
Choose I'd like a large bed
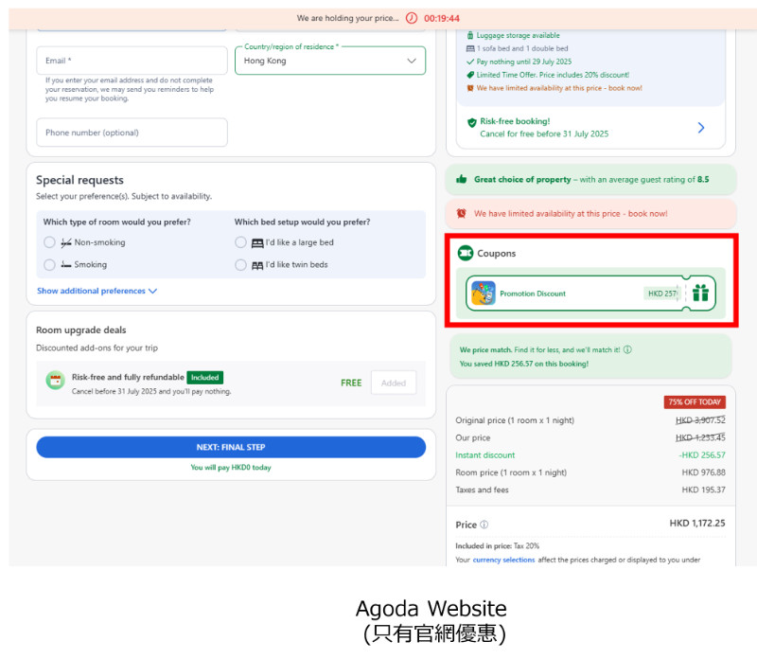[240, 242]
